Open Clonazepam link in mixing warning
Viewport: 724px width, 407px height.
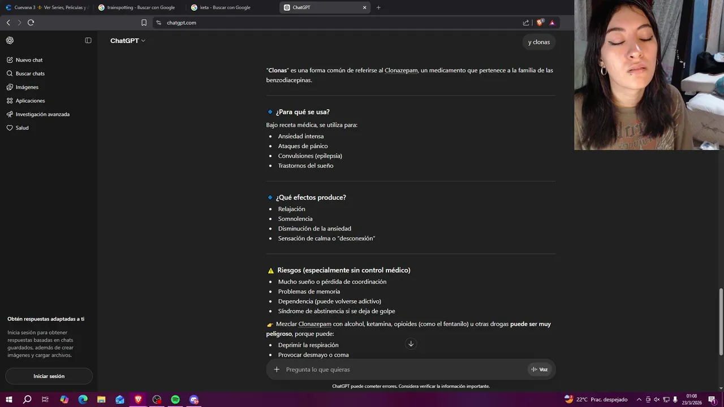click(315, 324)
